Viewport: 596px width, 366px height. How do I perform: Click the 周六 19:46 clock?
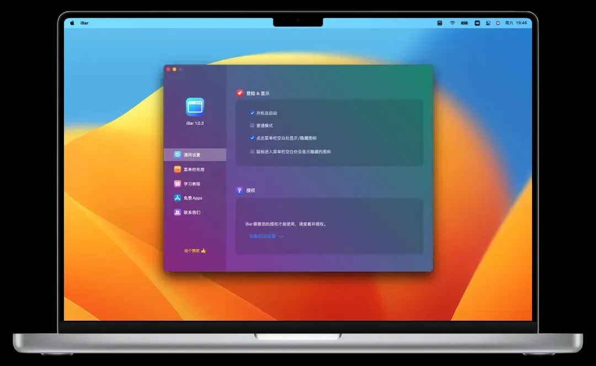516,23
